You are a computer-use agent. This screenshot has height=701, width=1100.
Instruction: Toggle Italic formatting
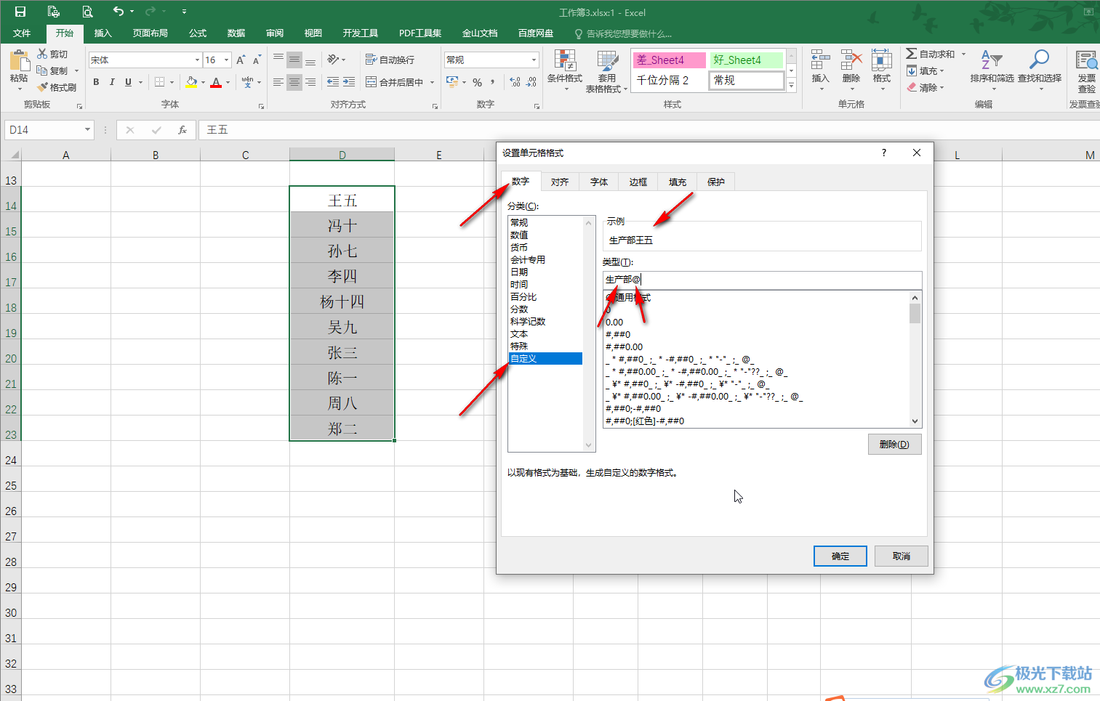(x=112, y=82)
